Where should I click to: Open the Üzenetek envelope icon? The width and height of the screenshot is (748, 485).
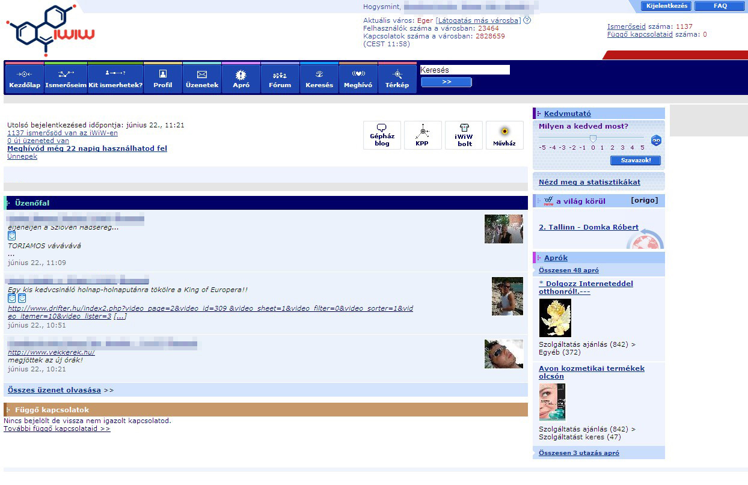(202, 73)
